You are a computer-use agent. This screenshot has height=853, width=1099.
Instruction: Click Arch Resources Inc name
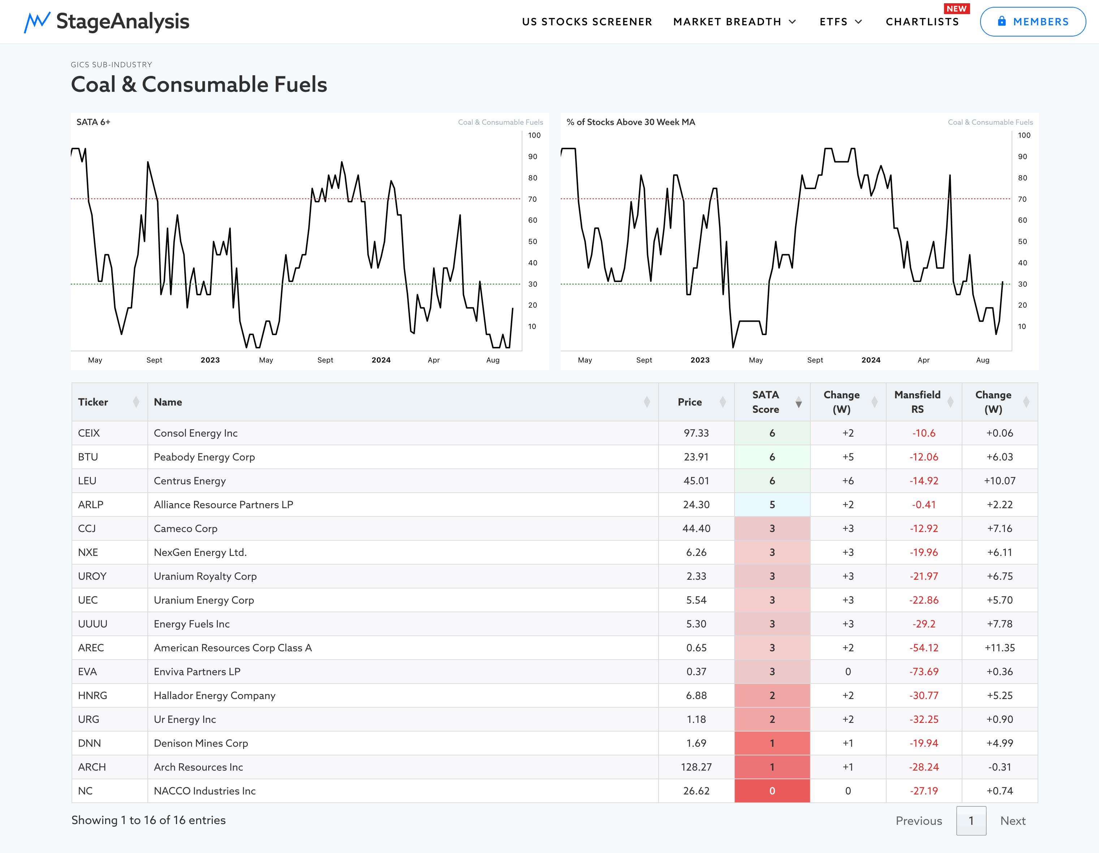pyautogui.click(x=198, y=767)
